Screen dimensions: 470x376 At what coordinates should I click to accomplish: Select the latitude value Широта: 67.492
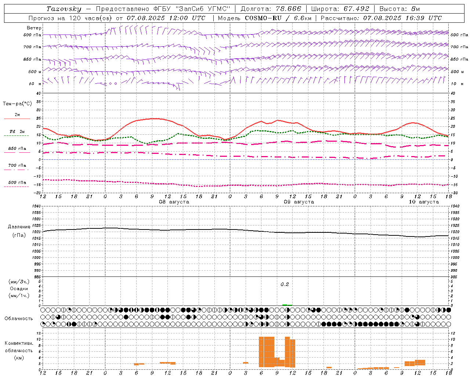340,9
